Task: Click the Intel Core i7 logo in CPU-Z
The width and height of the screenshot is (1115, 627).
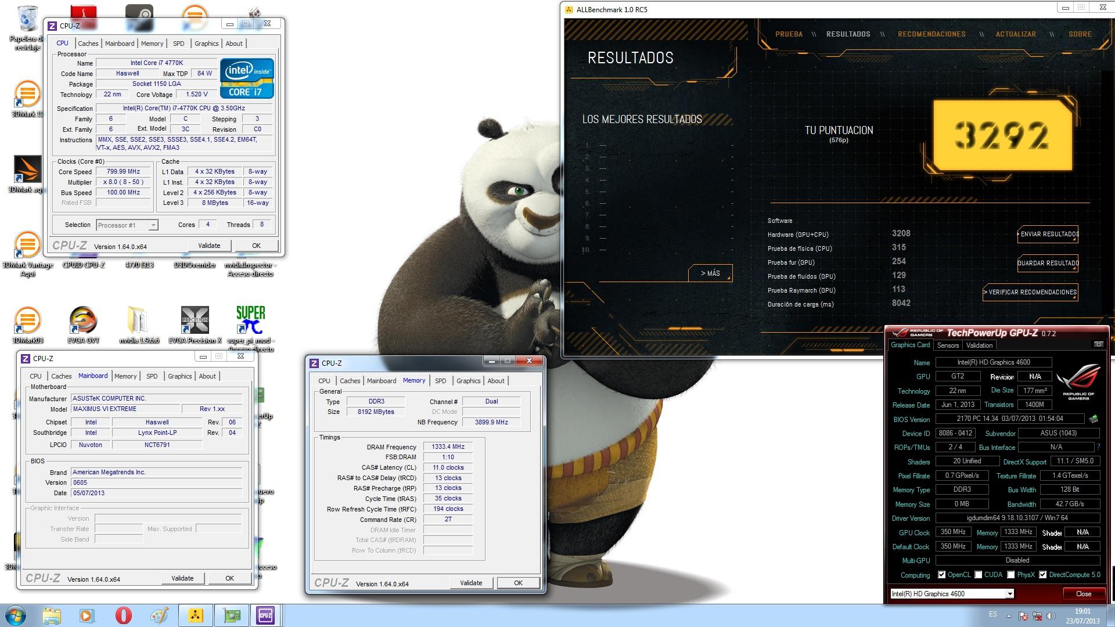Action: (247, 78)
